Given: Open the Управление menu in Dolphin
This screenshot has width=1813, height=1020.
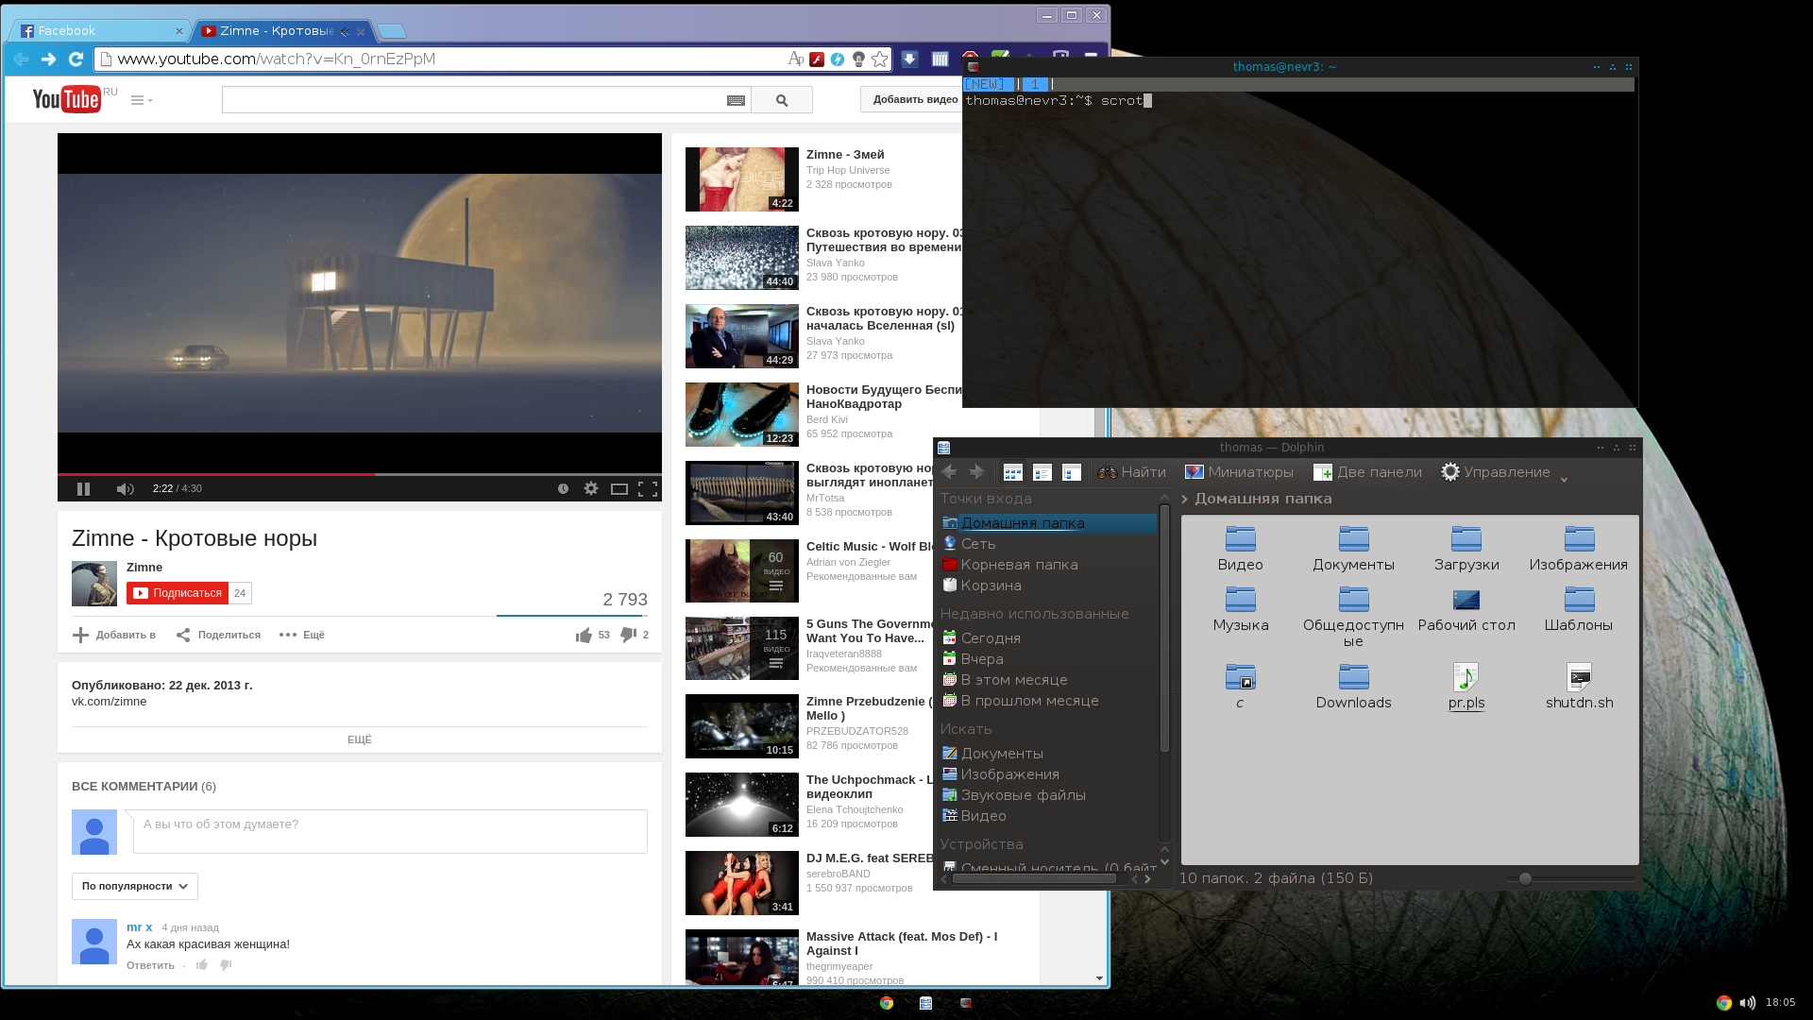Looking at the screenshot, I should pos(1496,472).
